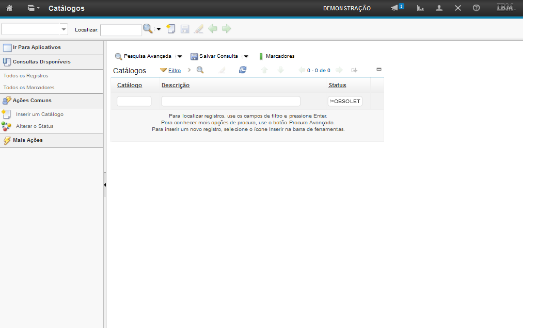Open the bulletin board megaphone notifications
537x330 pixels.
[x=395, y=8]
